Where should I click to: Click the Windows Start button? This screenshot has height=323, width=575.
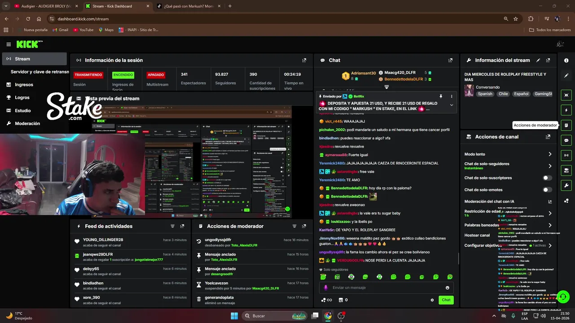click(x=234, y=316)
